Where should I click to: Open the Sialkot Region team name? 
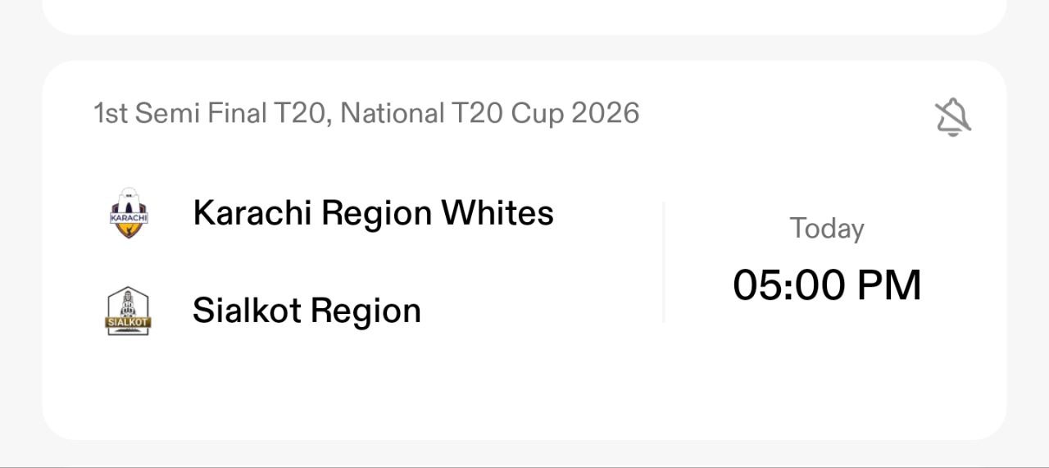(307, 311)
